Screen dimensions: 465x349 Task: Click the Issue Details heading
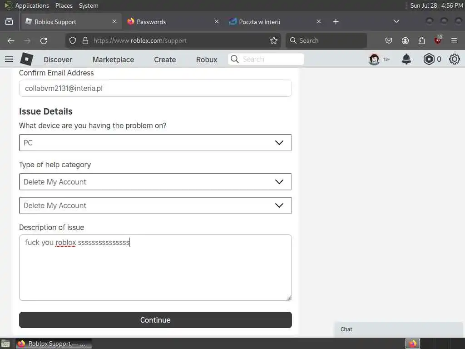pyautogui.click(x=46, y=111)
